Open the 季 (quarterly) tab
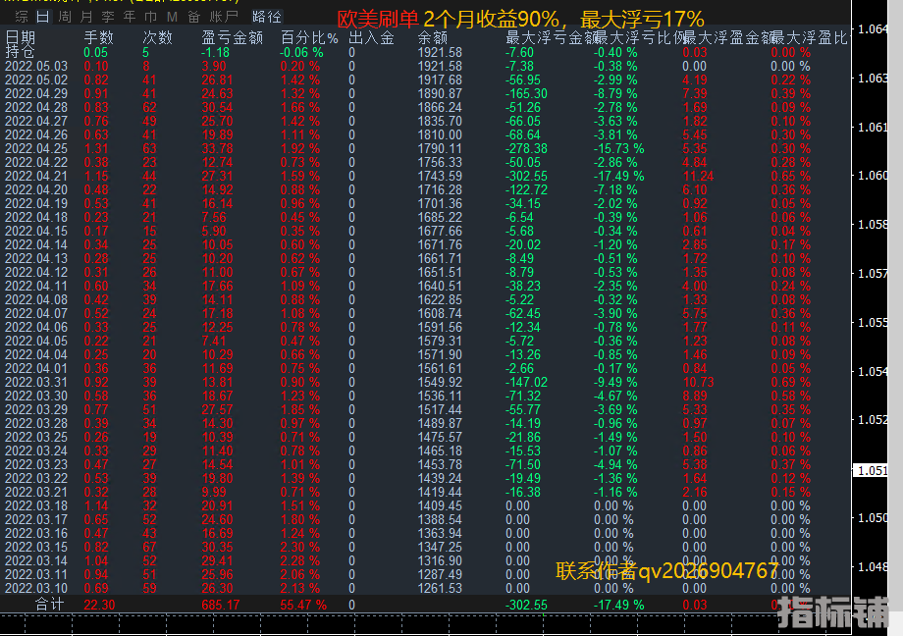 108,17
